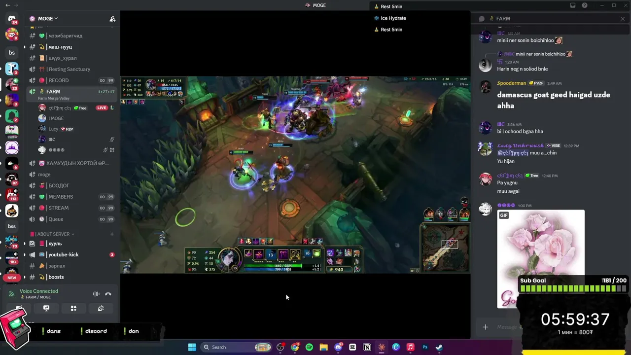Click Lady Unkruush's username in chat
Viewport: 631px width, 355px height.
[x=521, y=146]
